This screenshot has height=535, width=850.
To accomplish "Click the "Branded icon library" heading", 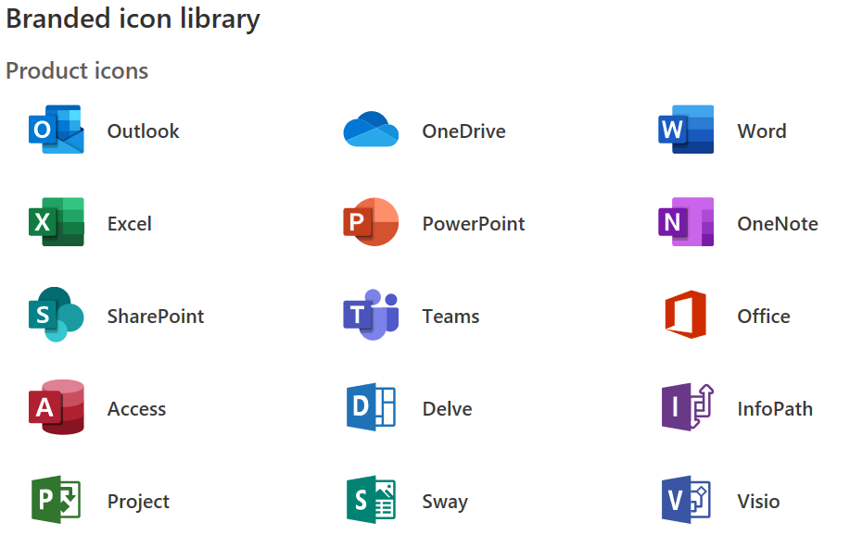I will (133, 19).
